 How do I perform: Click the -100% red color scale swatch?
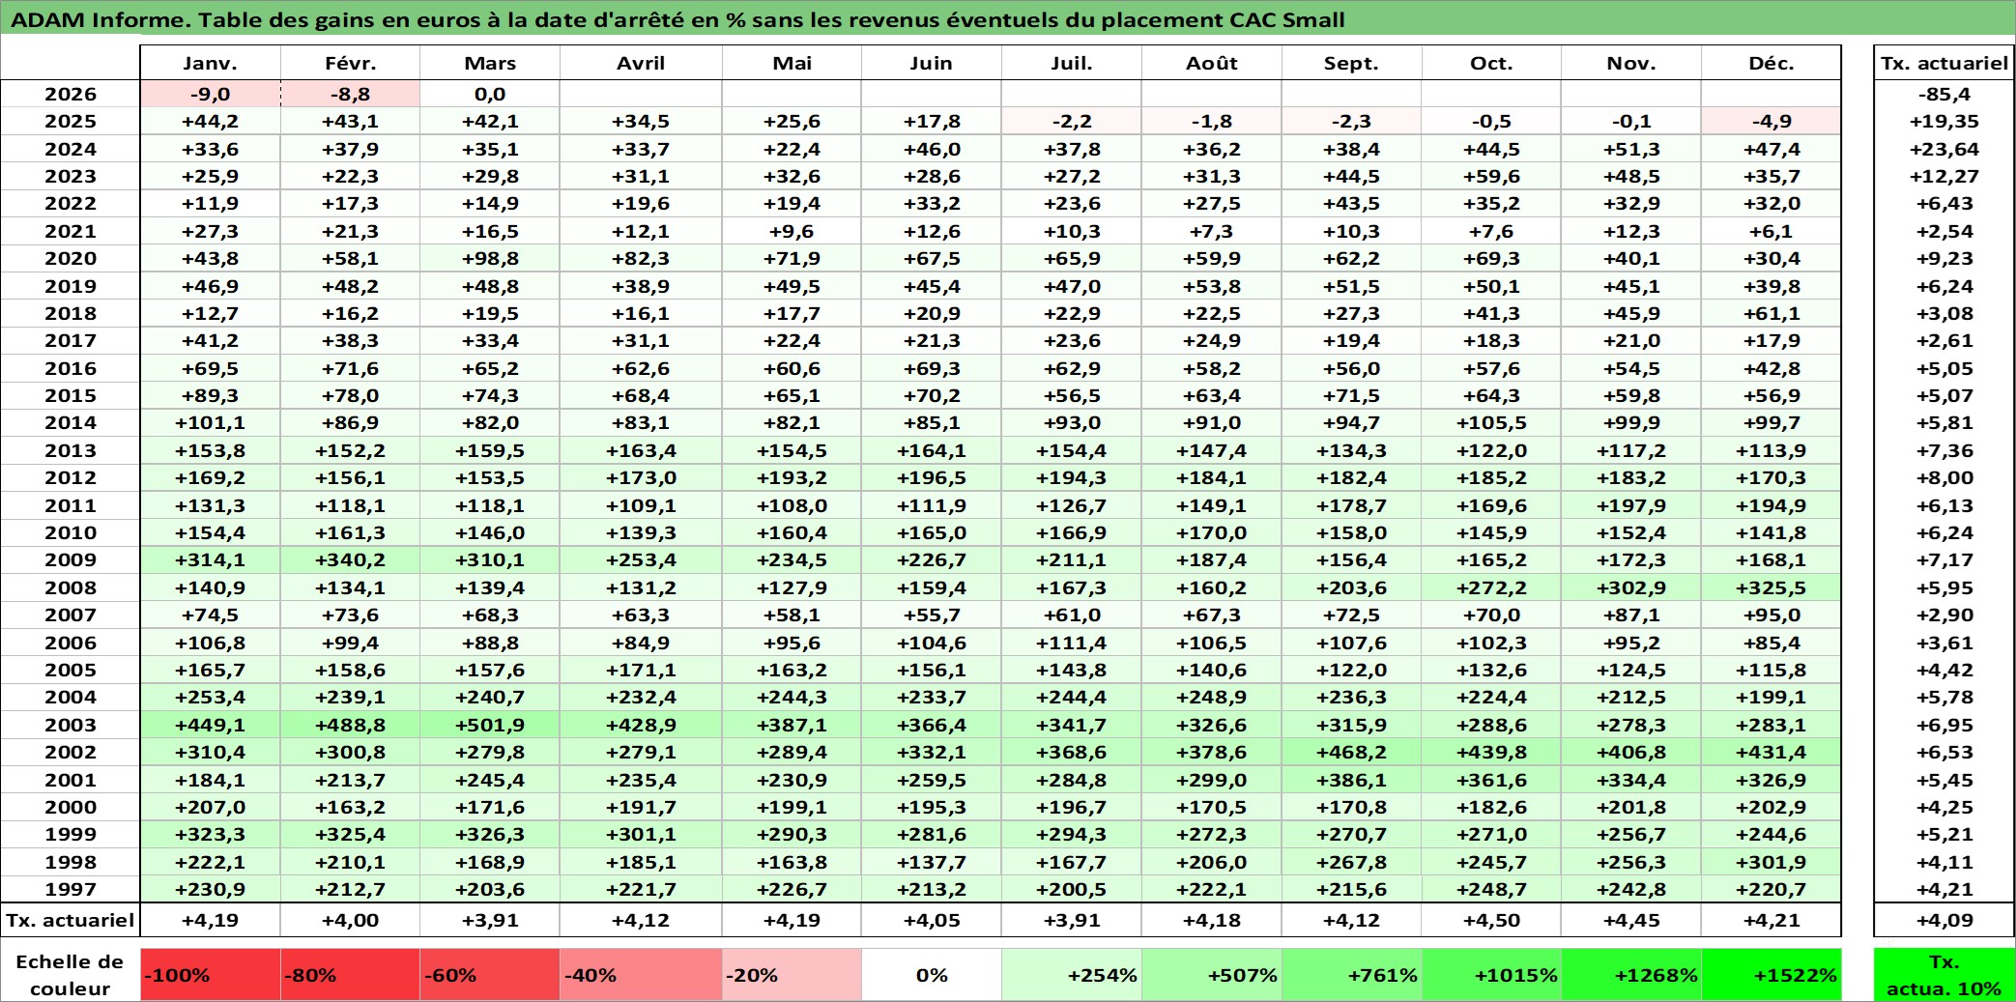click(x=211, y=975)
